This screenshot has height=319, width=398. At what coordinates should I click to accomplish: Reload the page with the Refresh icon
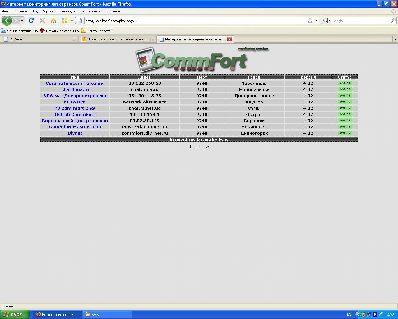point(31,21)
